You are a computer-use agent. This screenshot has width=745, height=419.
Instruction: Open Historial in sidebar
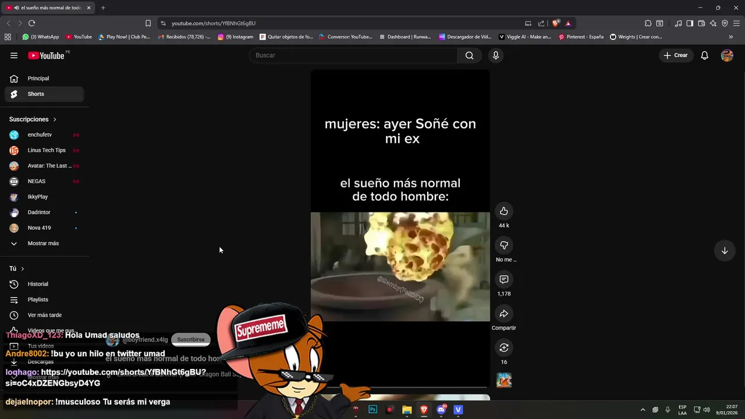(43, 284)
